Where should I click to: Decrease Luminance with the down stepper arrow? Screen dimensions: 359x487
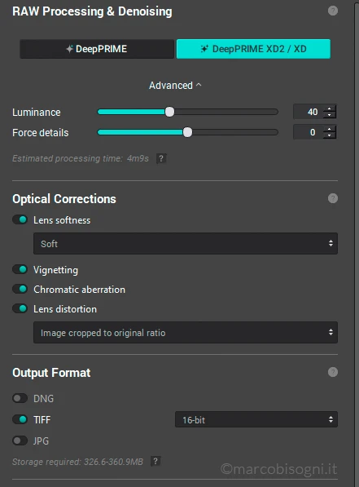pos(329,115)
